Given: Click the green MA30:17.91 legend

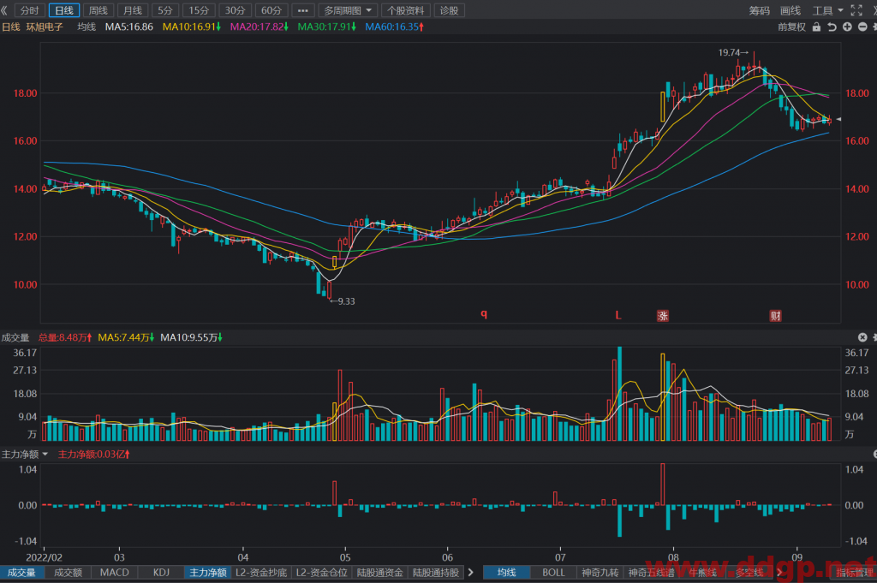Looking at the screenshot, I should click(326, 27).
